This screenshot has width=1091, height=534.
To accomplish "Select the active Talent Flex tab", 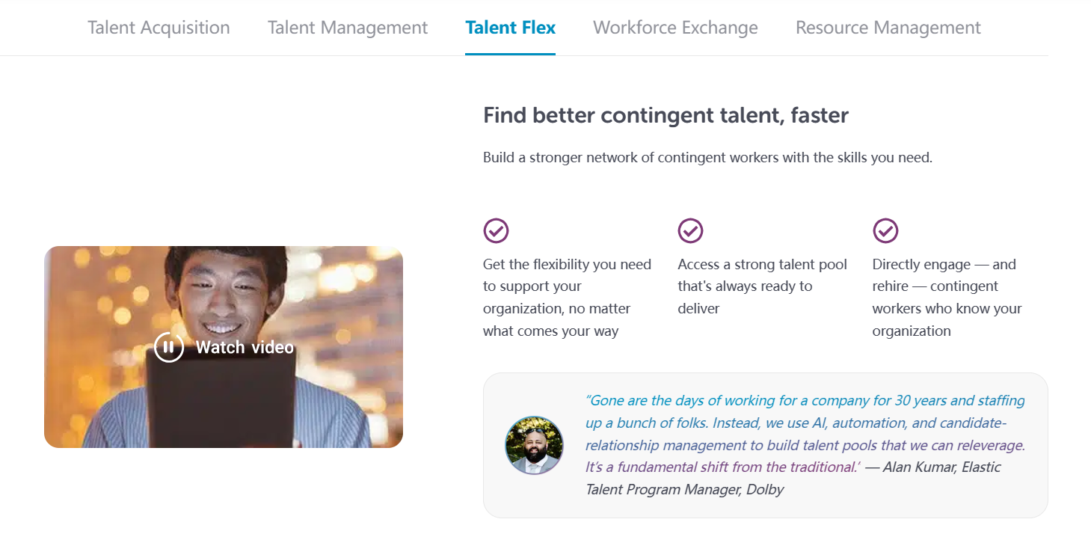I will 510,28.
